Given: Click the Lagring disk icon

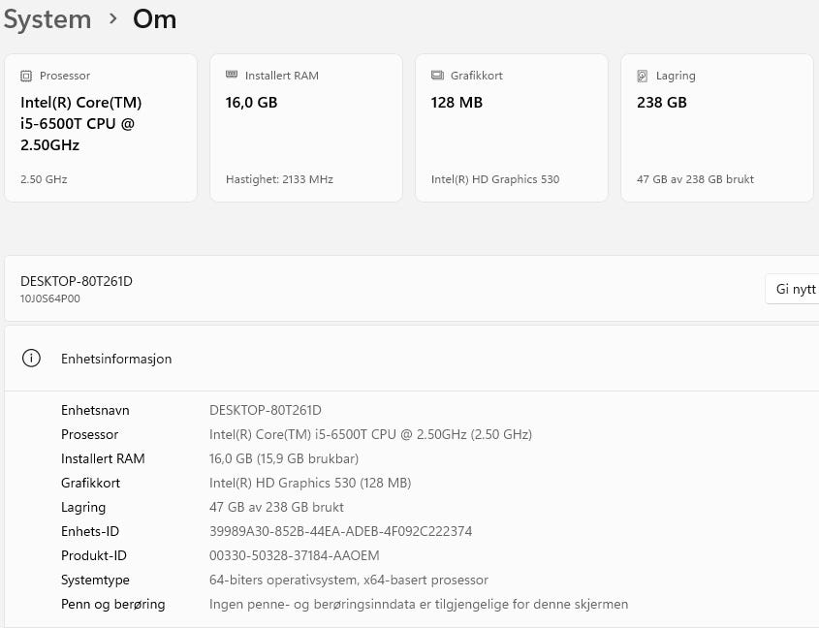Looking at the screenshot, I should 643,76.
